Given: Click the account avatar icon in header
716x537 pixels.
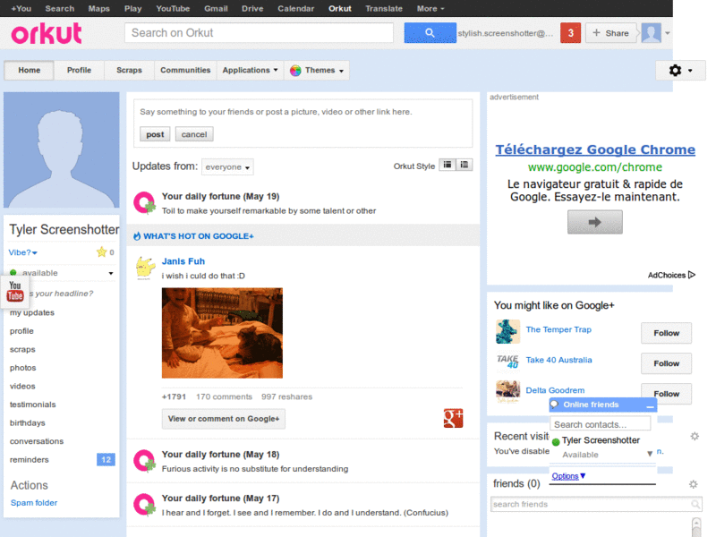Looking at the screenshot, I should [652, 33].
